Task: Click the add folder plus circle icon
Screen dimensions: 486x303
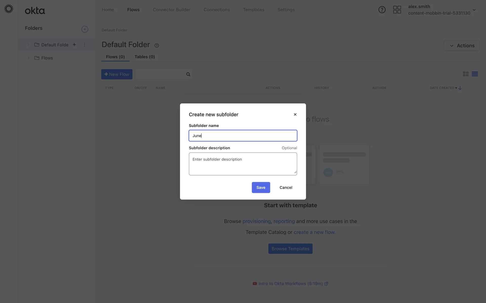Action: (85, 29)
